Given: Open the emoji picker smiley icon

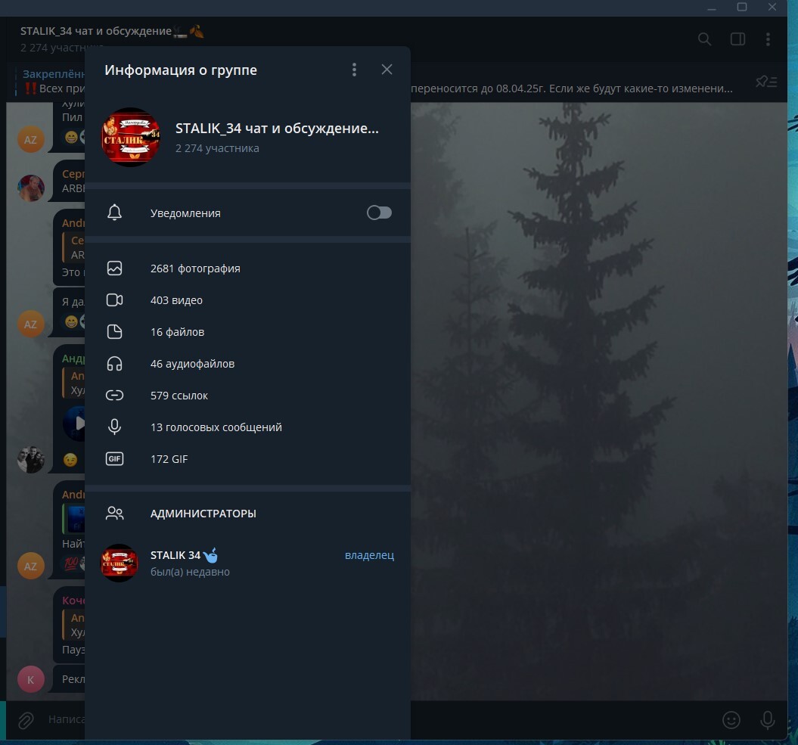Looking at the screenshot, I should 731,720.
